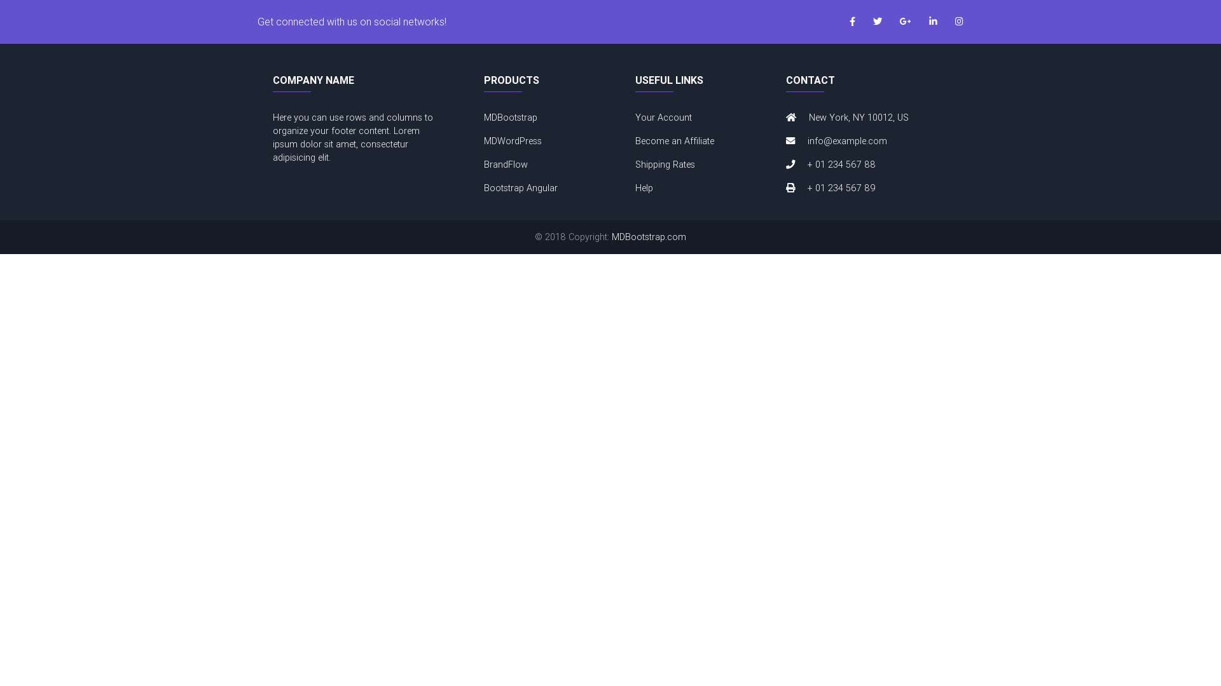Open the Bootstrap Angular link
This screenshot has width=1221, height=686.
coord(520,188)
